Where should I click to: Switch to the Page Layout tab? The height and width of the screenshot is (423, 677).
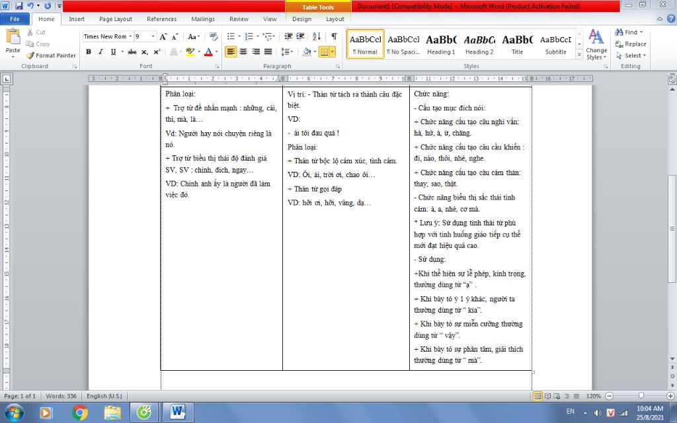click(x=115, y=19)
